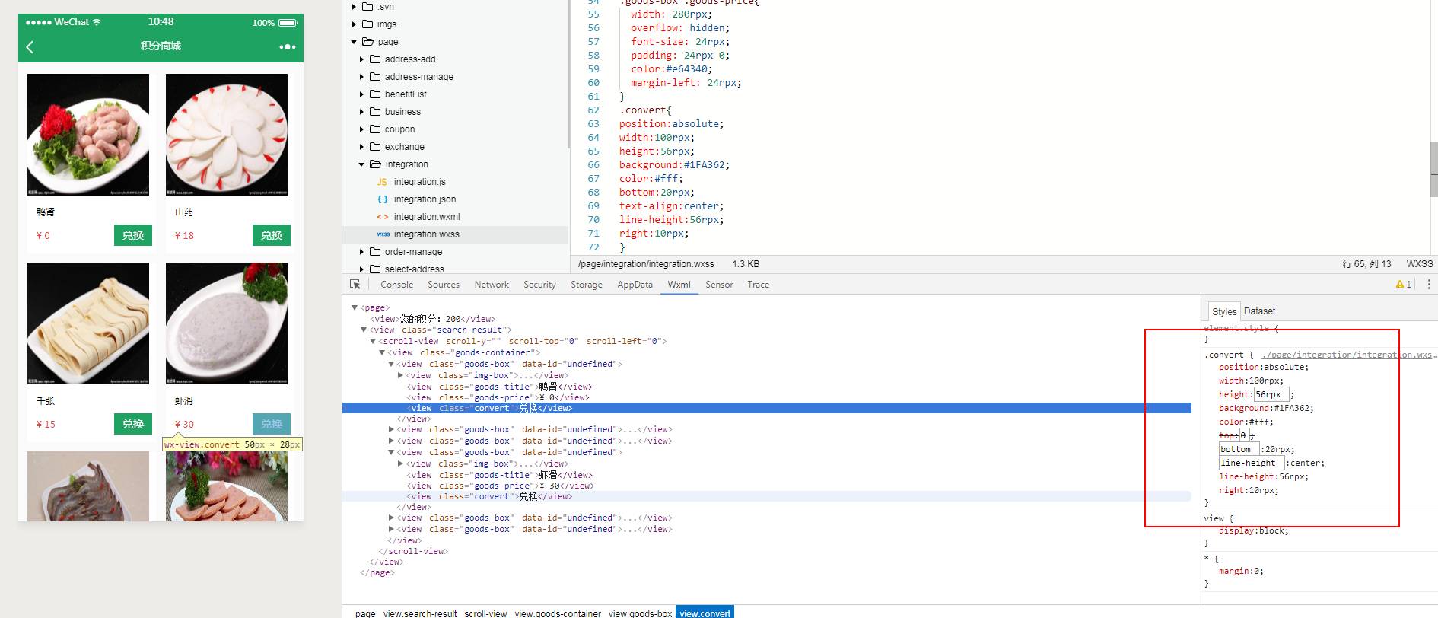Open the integration.wxss source link in styles
This screenshot has width=1438, height=618.
1347,355
